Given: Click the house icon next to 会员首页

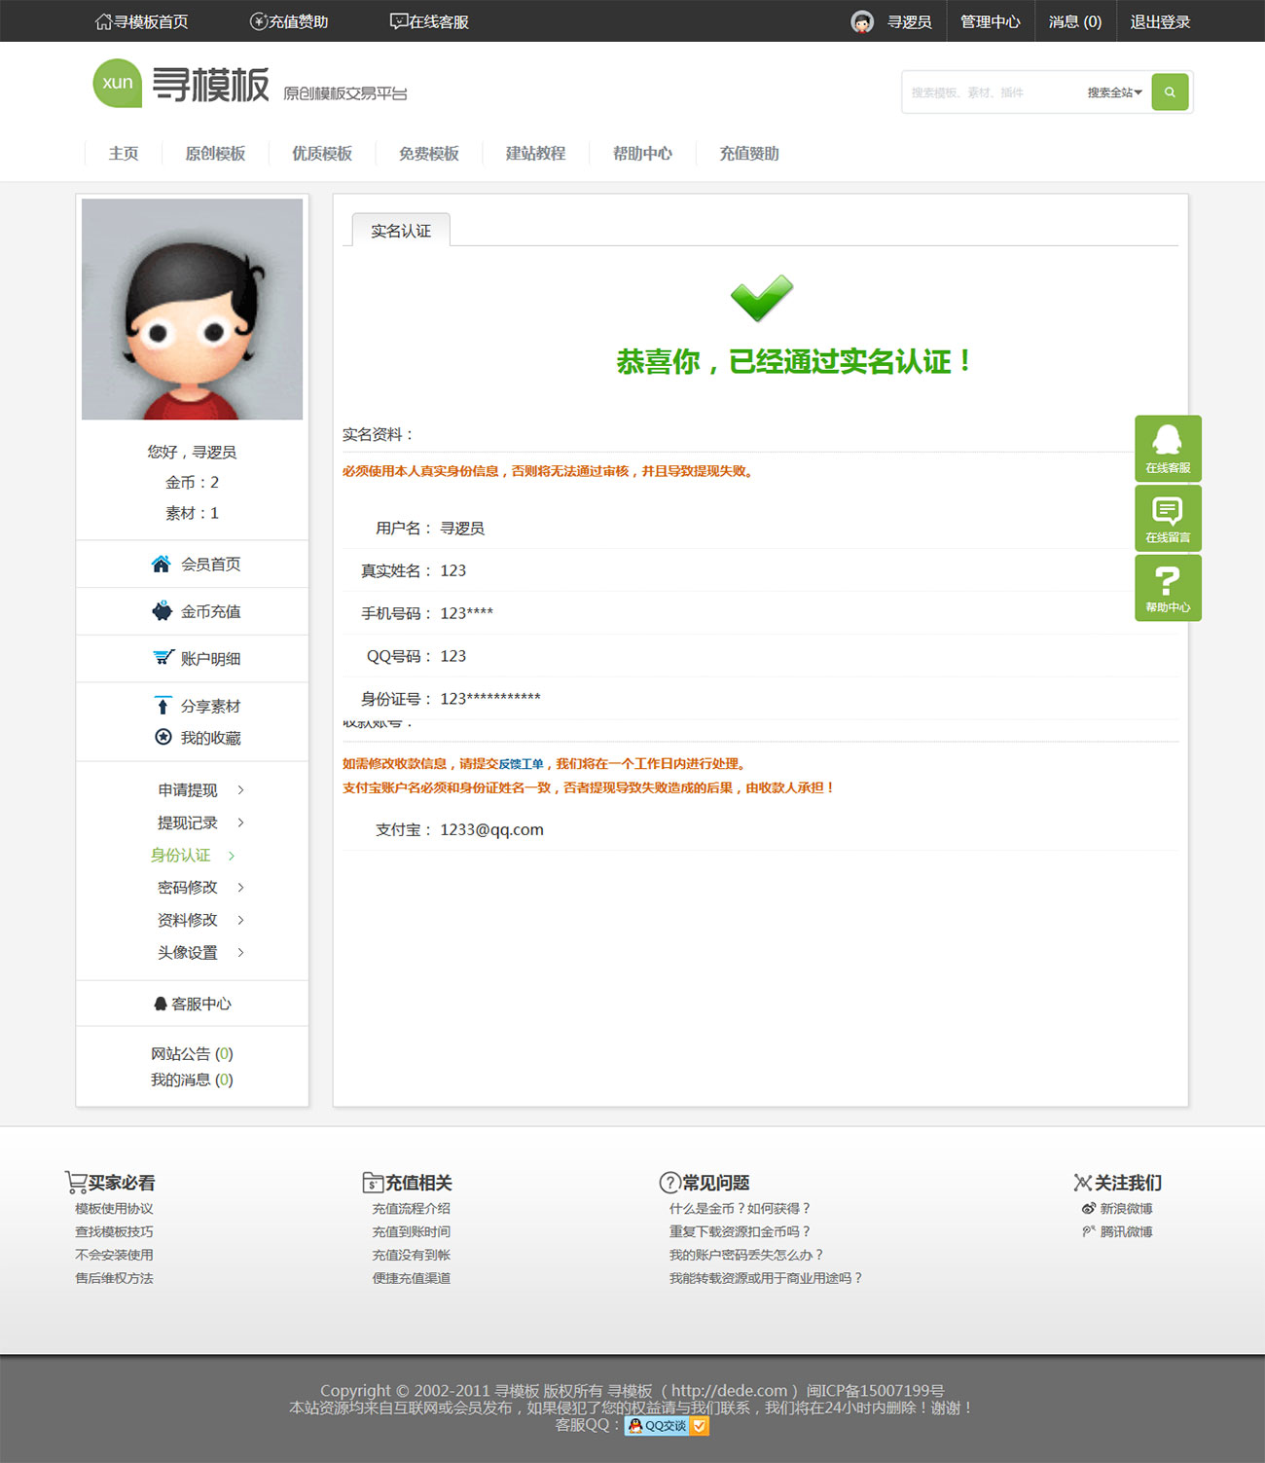Looking at the screenshot, I should pos(162,565).
